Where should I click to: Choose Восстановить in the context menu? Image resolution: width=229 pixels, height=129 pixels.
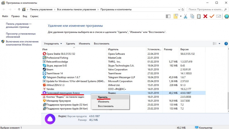110,106
